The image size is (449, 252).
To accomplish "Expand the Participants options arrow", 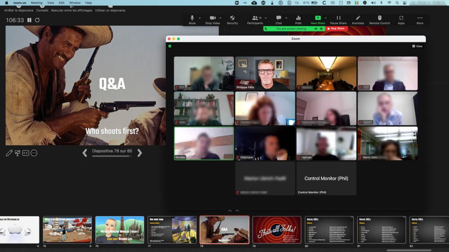I will (266, 18).
